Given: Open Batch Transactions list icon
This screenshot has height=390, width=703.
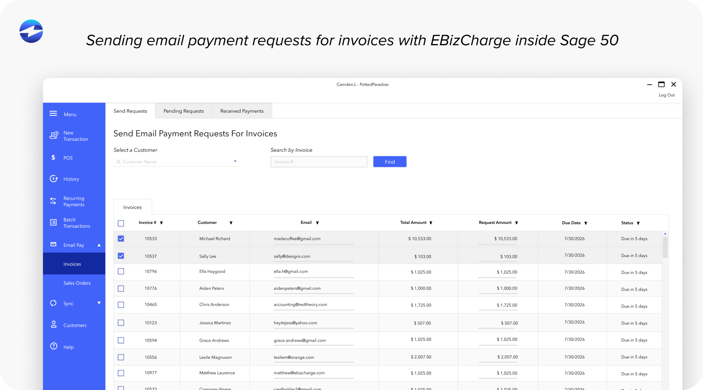Looking at the screenshot, I should (54, 222).
